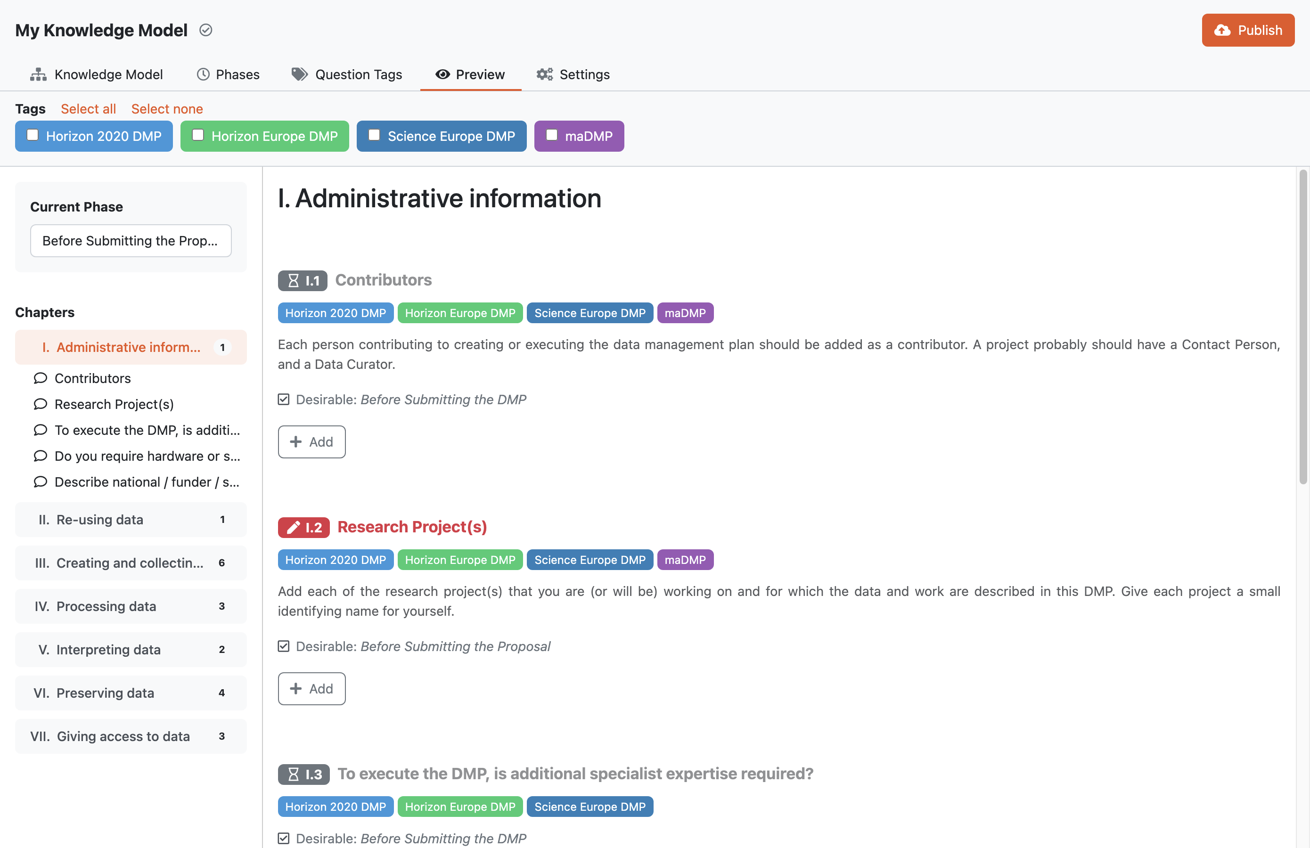1310x848 pixels.
Task: Click the Science Europe DMP tag under question I.3
Action: coord(590,807)
